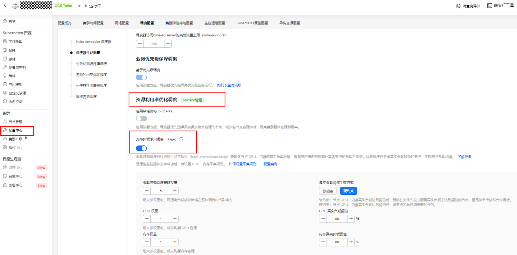The image size is (517, 255).
Task: Open the 了解更多 learn more link
Action: [464, 157]
